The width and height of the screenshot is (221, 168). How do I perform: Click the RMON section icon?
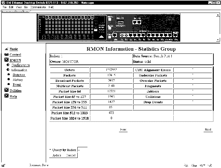(6, 60)
